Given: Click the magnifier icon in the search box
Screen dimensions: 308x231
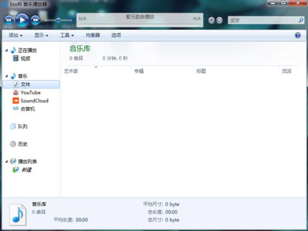Looking at the screenshot, I should pos(300,20).
